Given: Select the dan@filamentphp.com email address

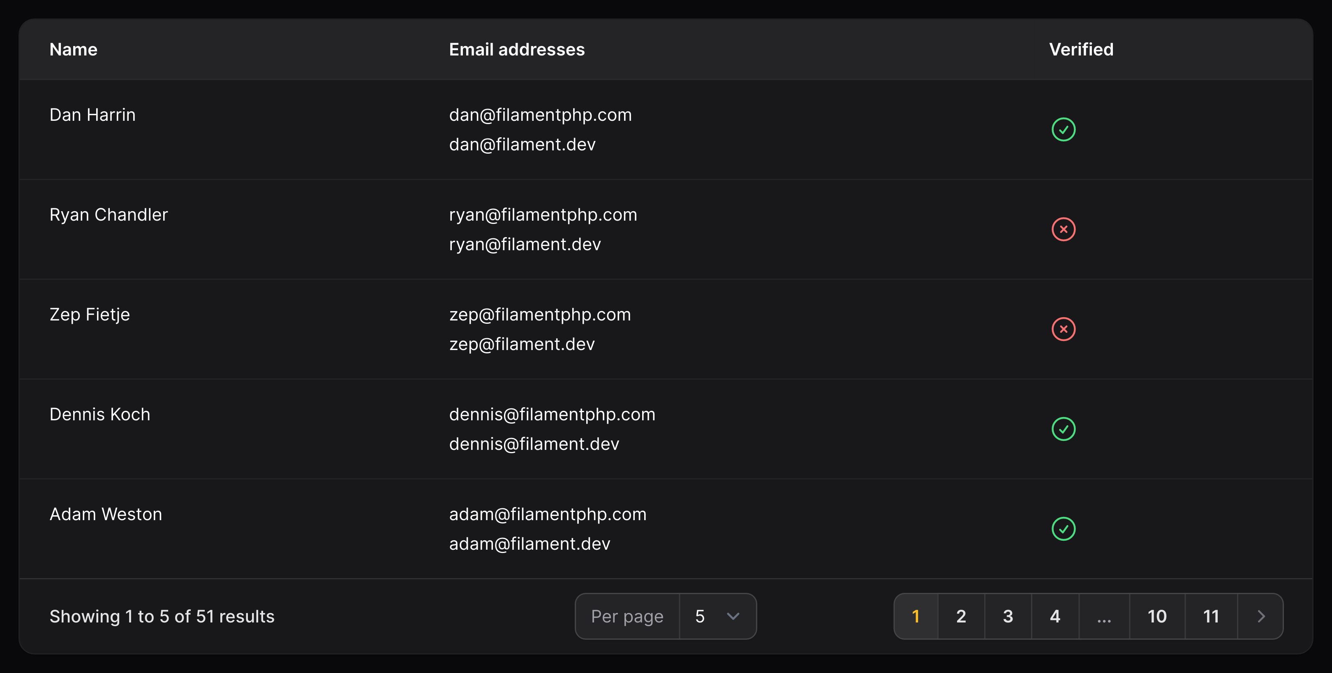Looking at the screenshot, I should pyautogui.click(x=540, y=115).
